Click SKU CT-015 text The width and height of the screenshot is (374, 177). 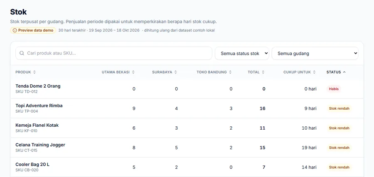pos(27,150)
